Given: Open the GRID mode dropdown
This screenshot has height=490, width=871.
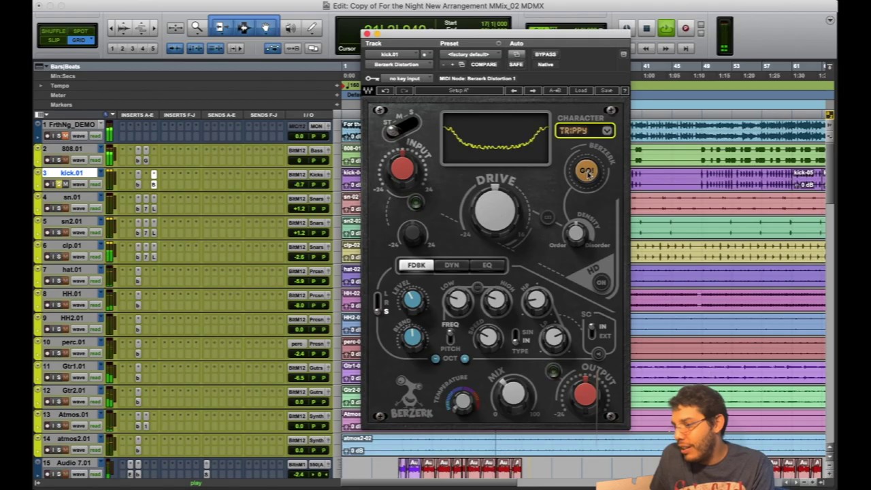Looking at the screenshot, I should click(80, 40).
